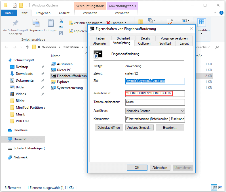Click the OneDrive cloud icon
The image size is (226, 192).
point(10,130)
